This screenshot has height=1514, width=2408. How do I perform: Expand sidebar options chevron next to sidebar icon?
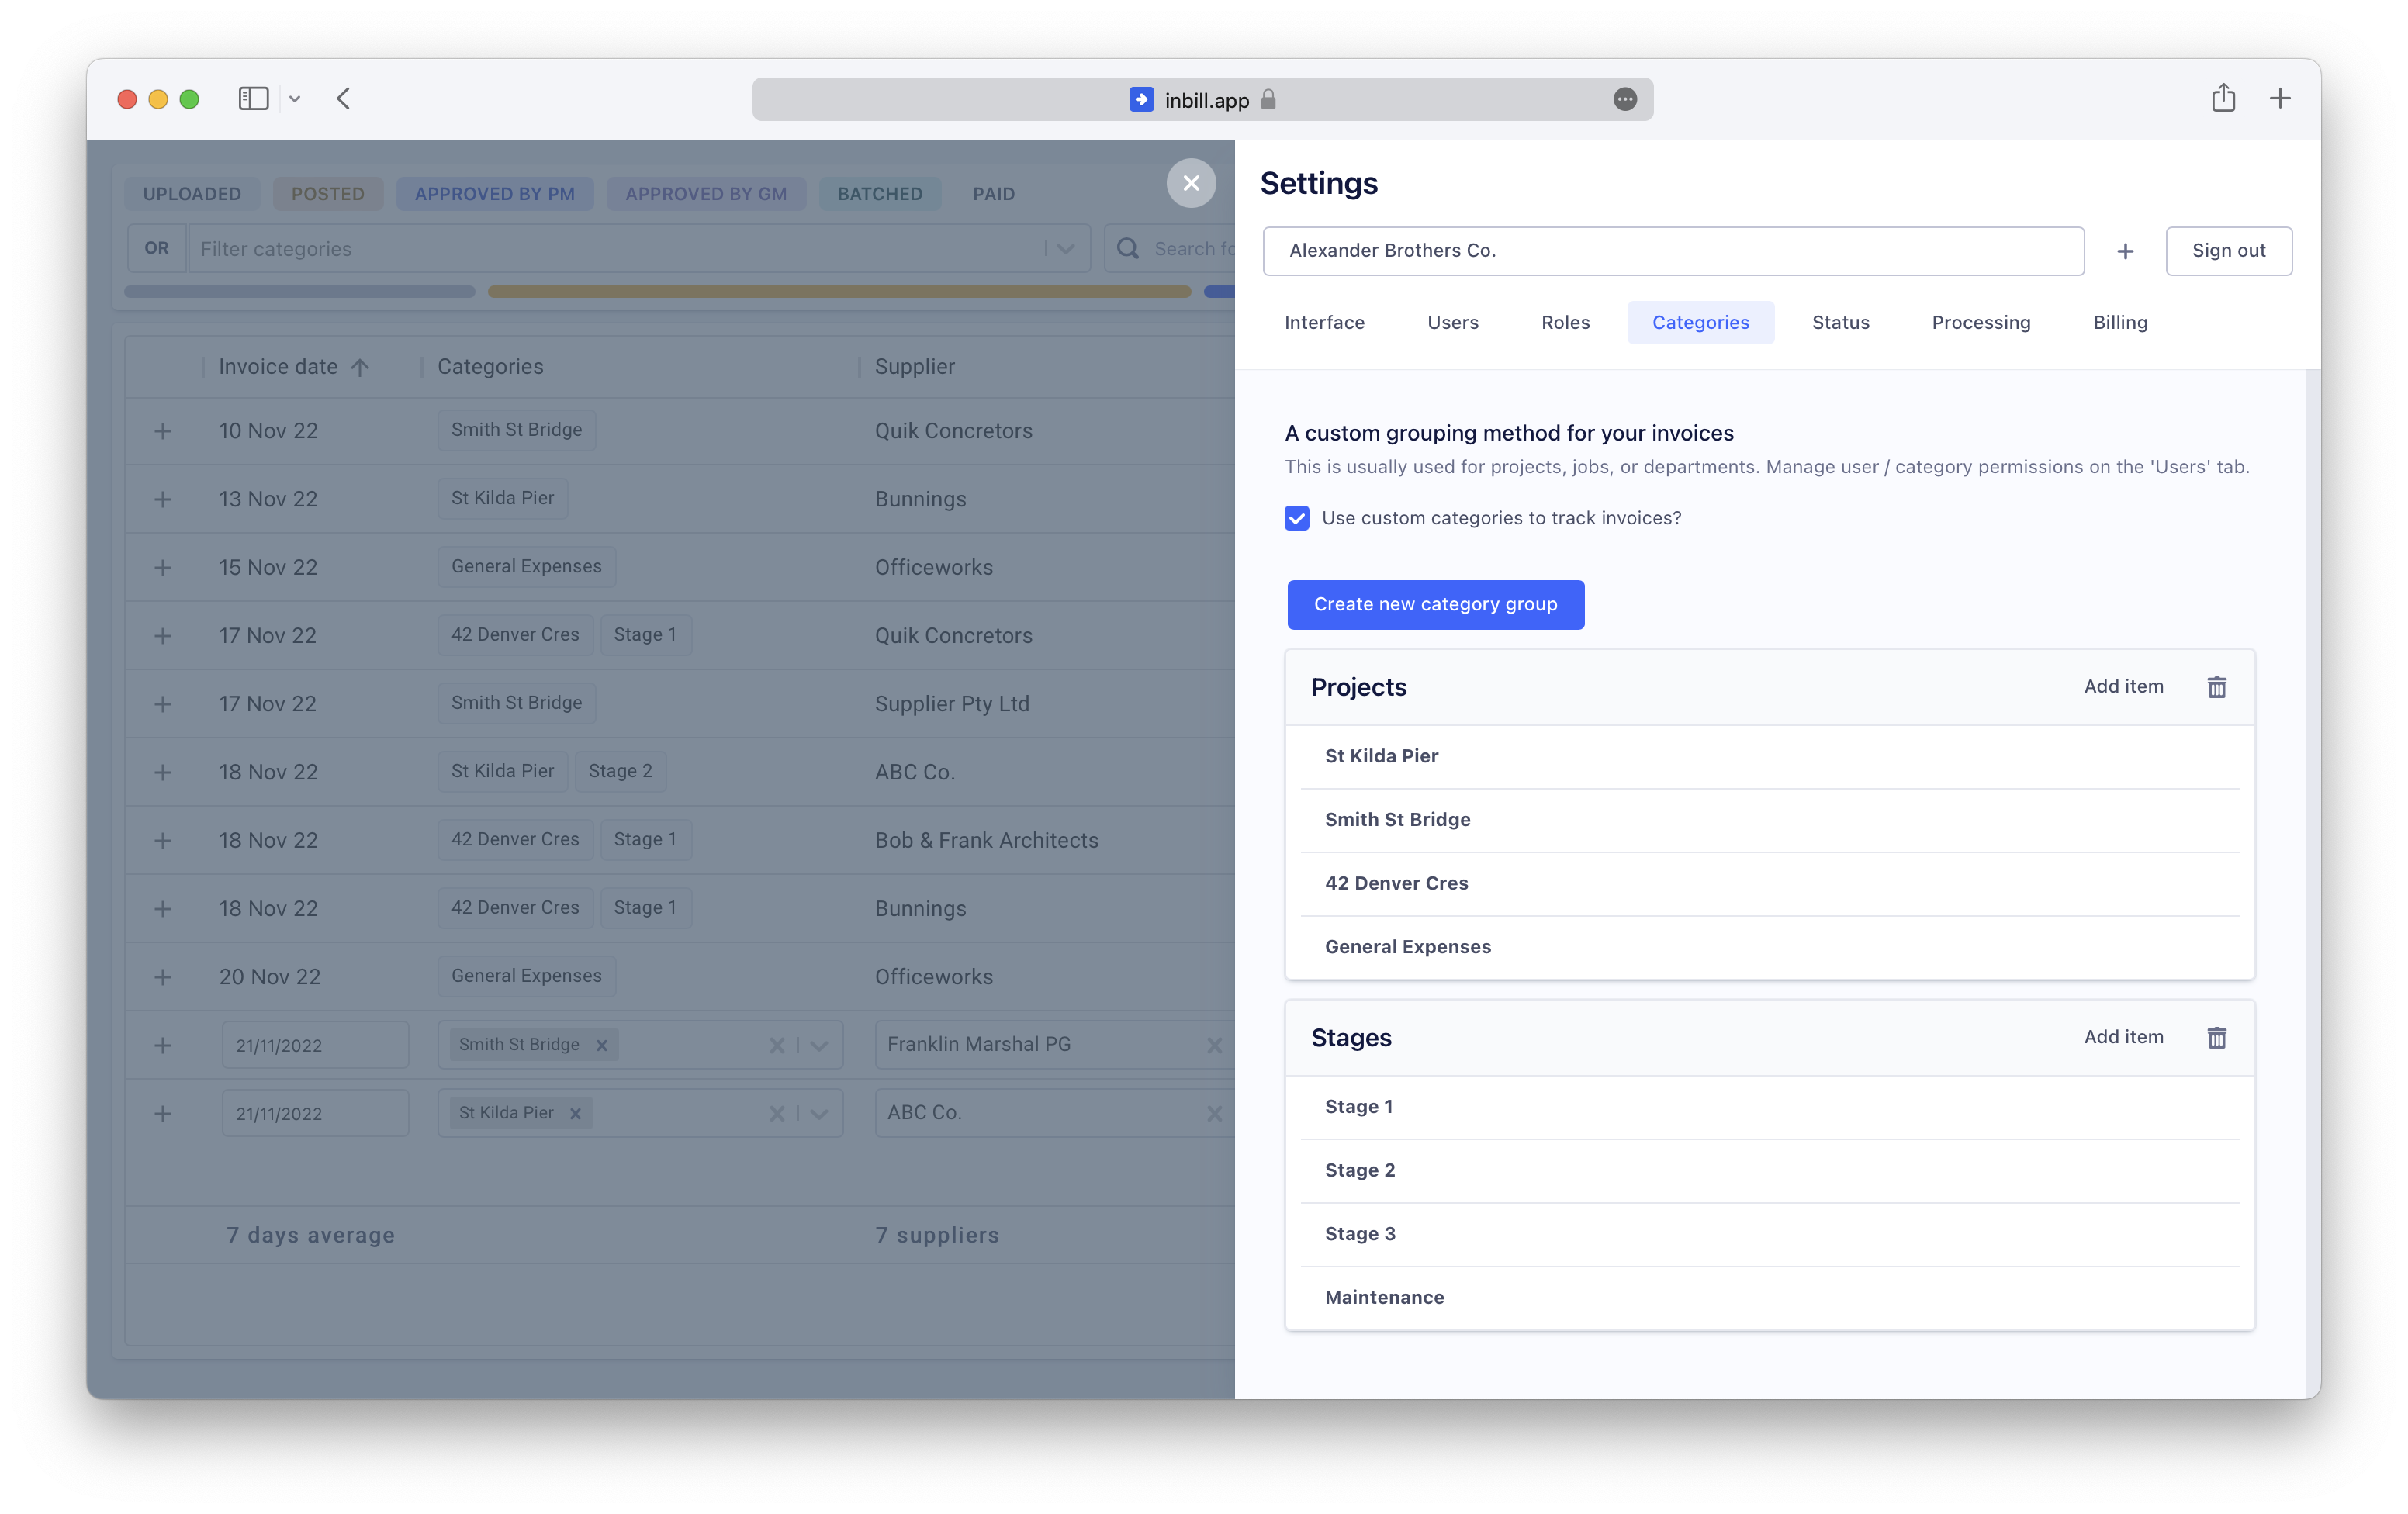tap(295, 99)
